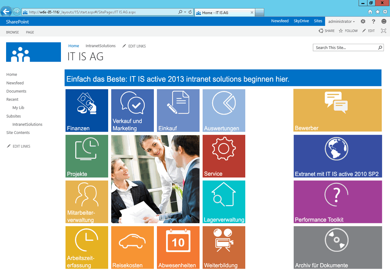Click the Einkauf document tile
The height and width of the screenshot is (274, 390).
click(178, 110)
